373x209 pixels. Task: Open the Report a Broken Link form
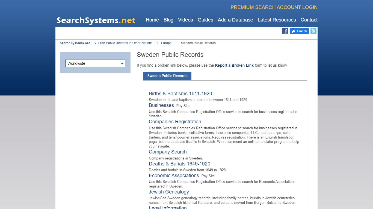click(x=234, y=65)
